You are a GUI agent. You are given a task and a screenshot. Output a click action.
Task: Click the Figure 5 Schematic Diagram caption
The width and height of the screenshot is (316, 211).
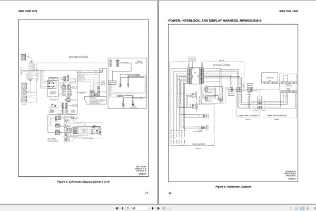[x=83, y=182]
